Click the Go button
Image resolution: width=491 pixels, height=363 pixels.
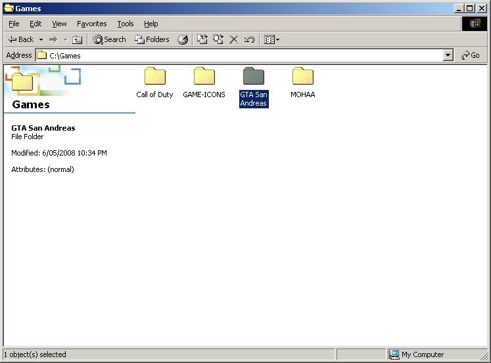(x=471, y=55)
